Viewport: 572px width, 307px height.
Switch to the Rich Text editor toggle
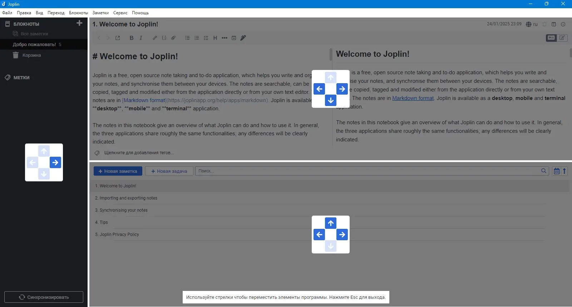tap(562, 38)
